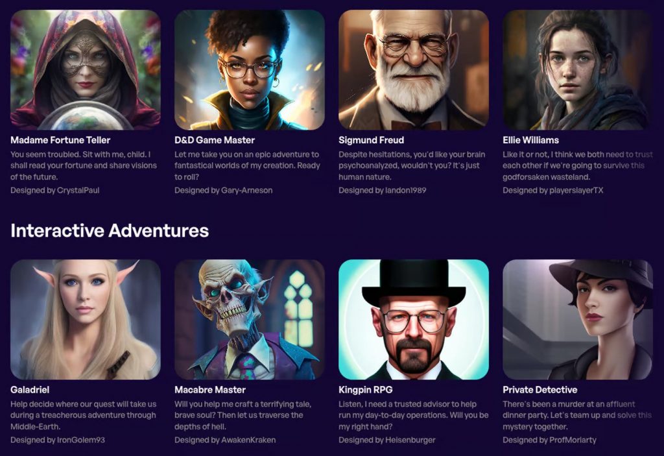Open the Kingpin RPG portrait
This screenshot has width=664, height=456.
414,320
